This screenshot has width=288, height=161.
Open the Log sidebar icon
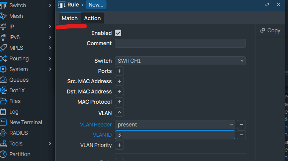tap(4, 112)
